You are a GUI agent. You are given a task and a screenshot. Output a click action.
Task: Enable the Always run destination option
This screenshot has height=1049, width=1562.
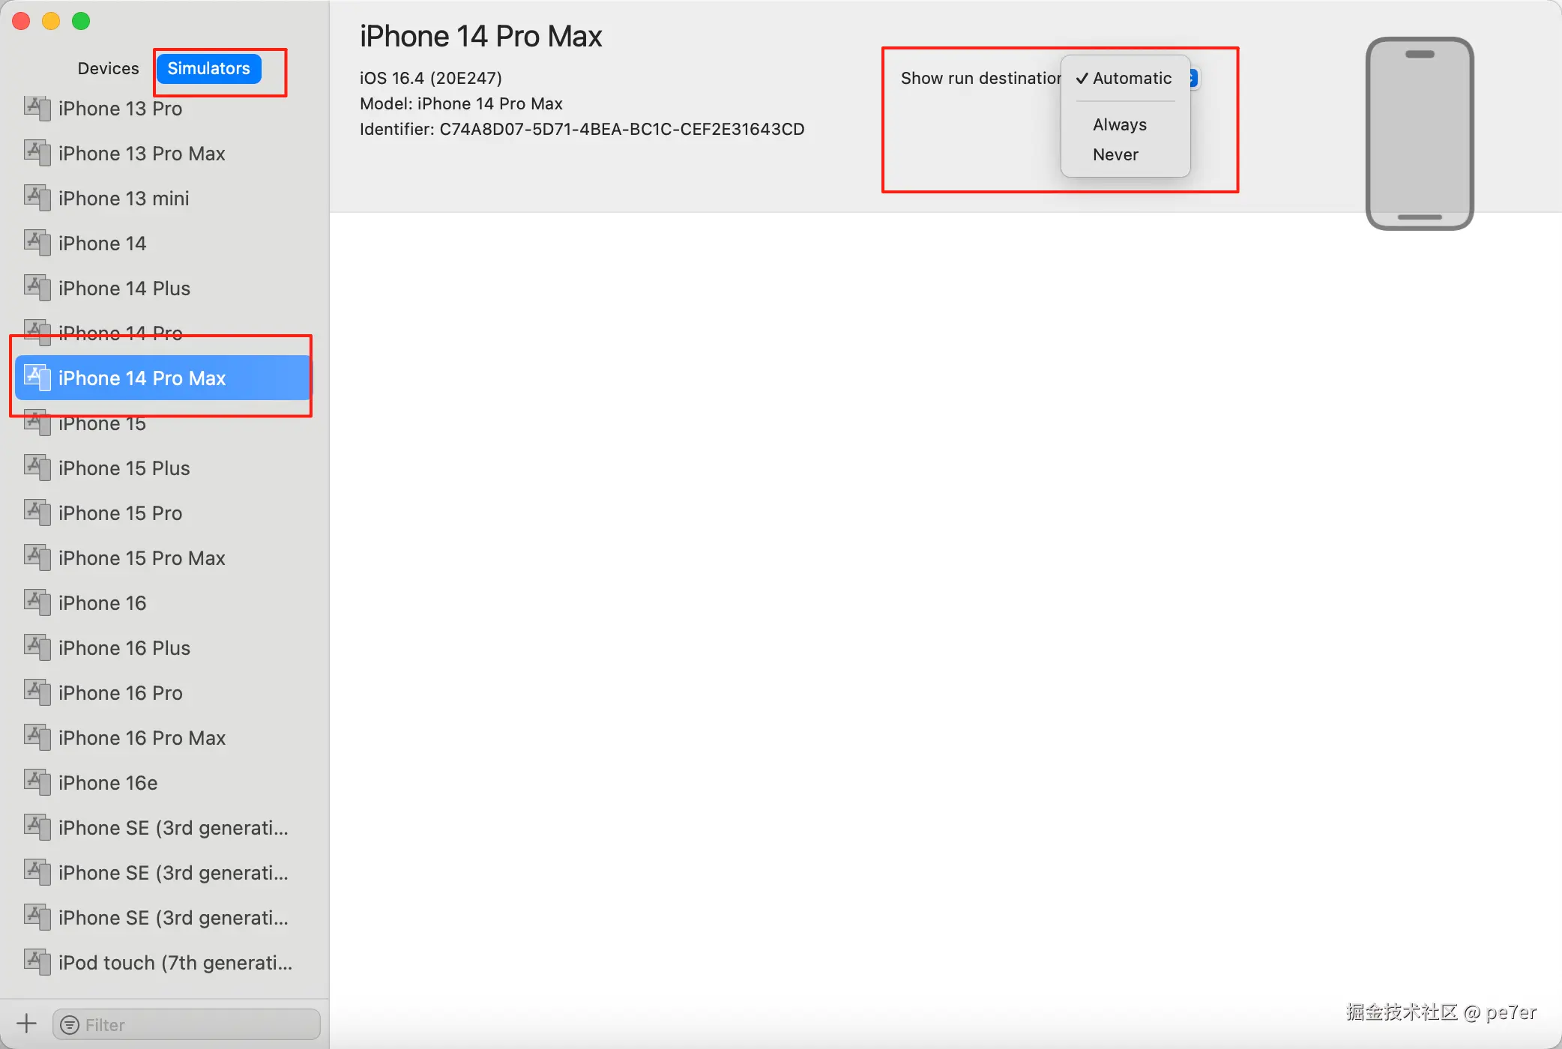click(1119, 124)
